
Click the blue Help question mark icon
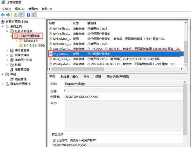[29, 15]
